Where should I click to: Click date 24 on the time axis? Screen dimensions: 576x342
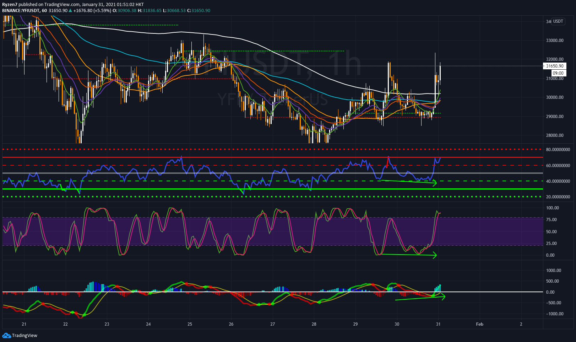(148, 324)
